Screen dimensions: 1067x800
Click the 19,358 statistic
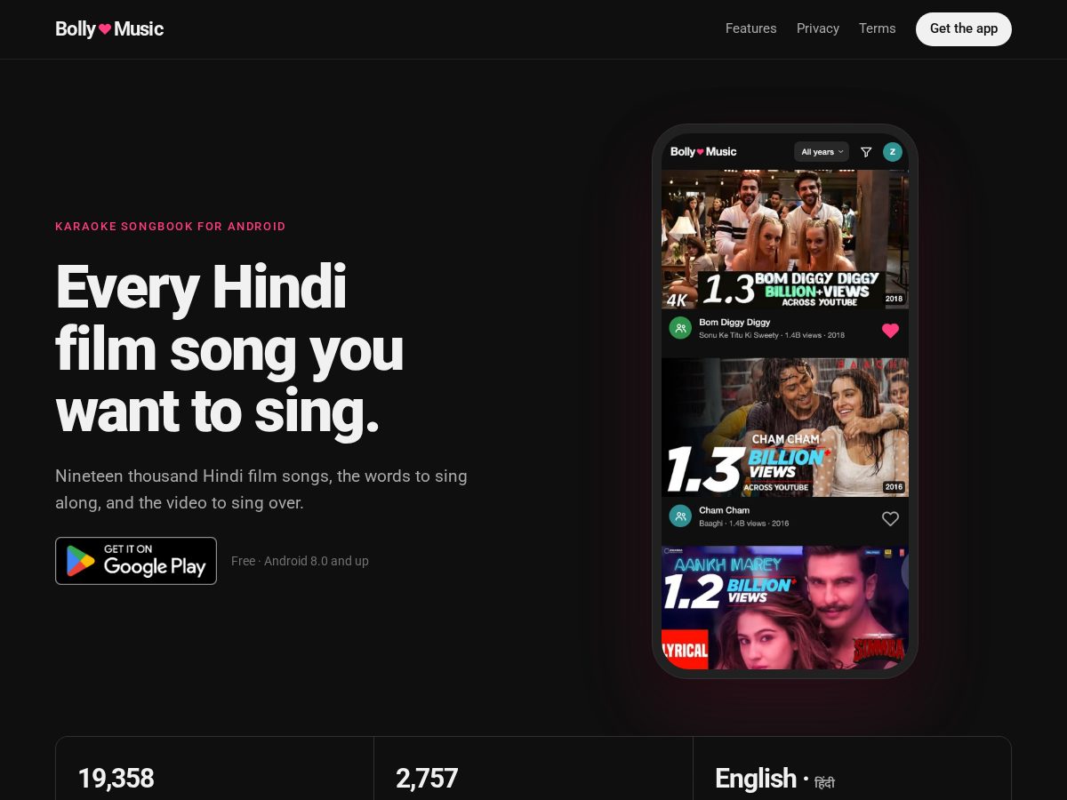pos(116,779)
